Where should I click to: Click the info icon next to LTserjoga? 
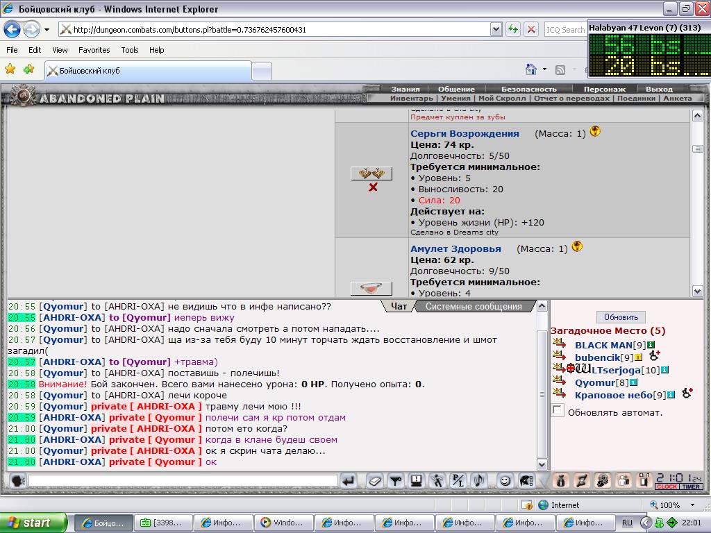click(664, 370)
